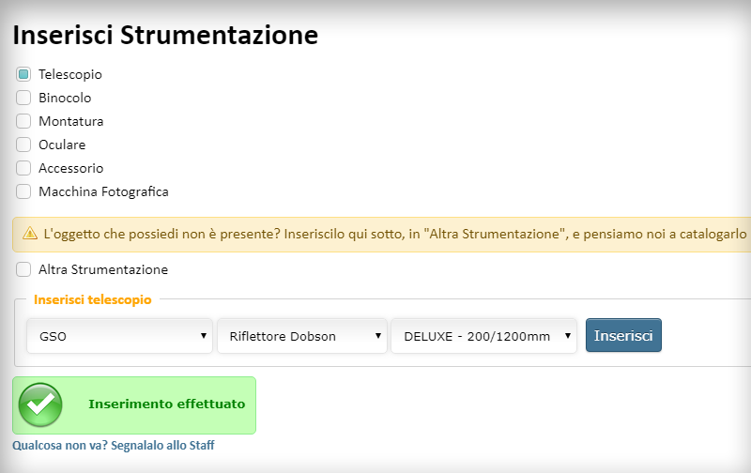Click the green checkmark success icon
751x473 pixels.
[x=40, y=405]
